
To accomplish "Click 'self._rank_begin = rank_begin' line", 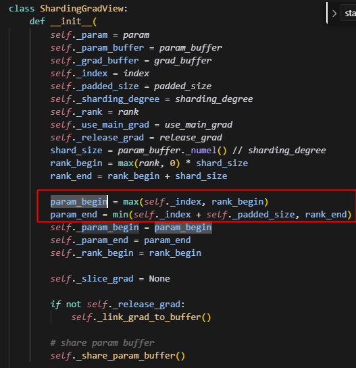I will (x=126, y=253).
